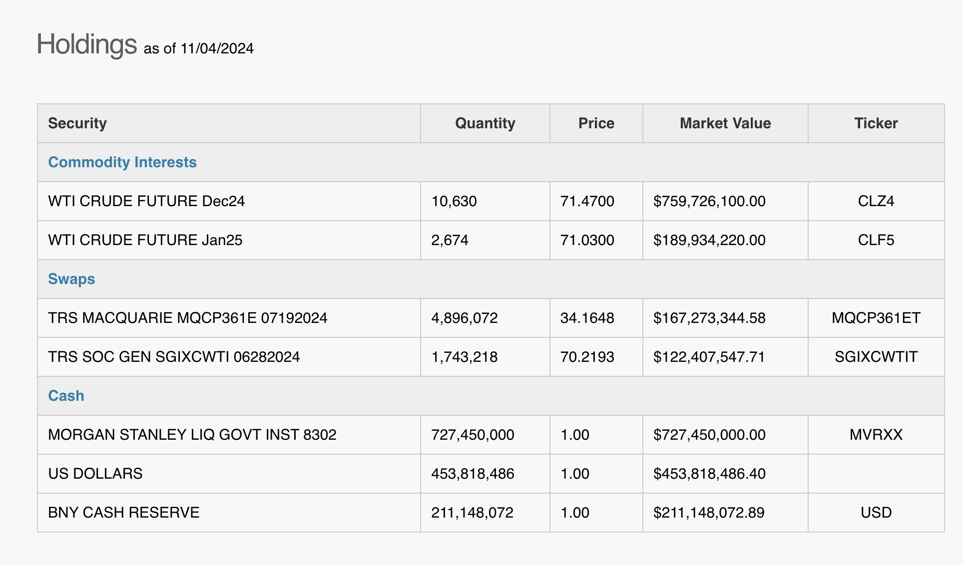Click the Security column header
The image size is (963, 565).
[x=77, y=123]
